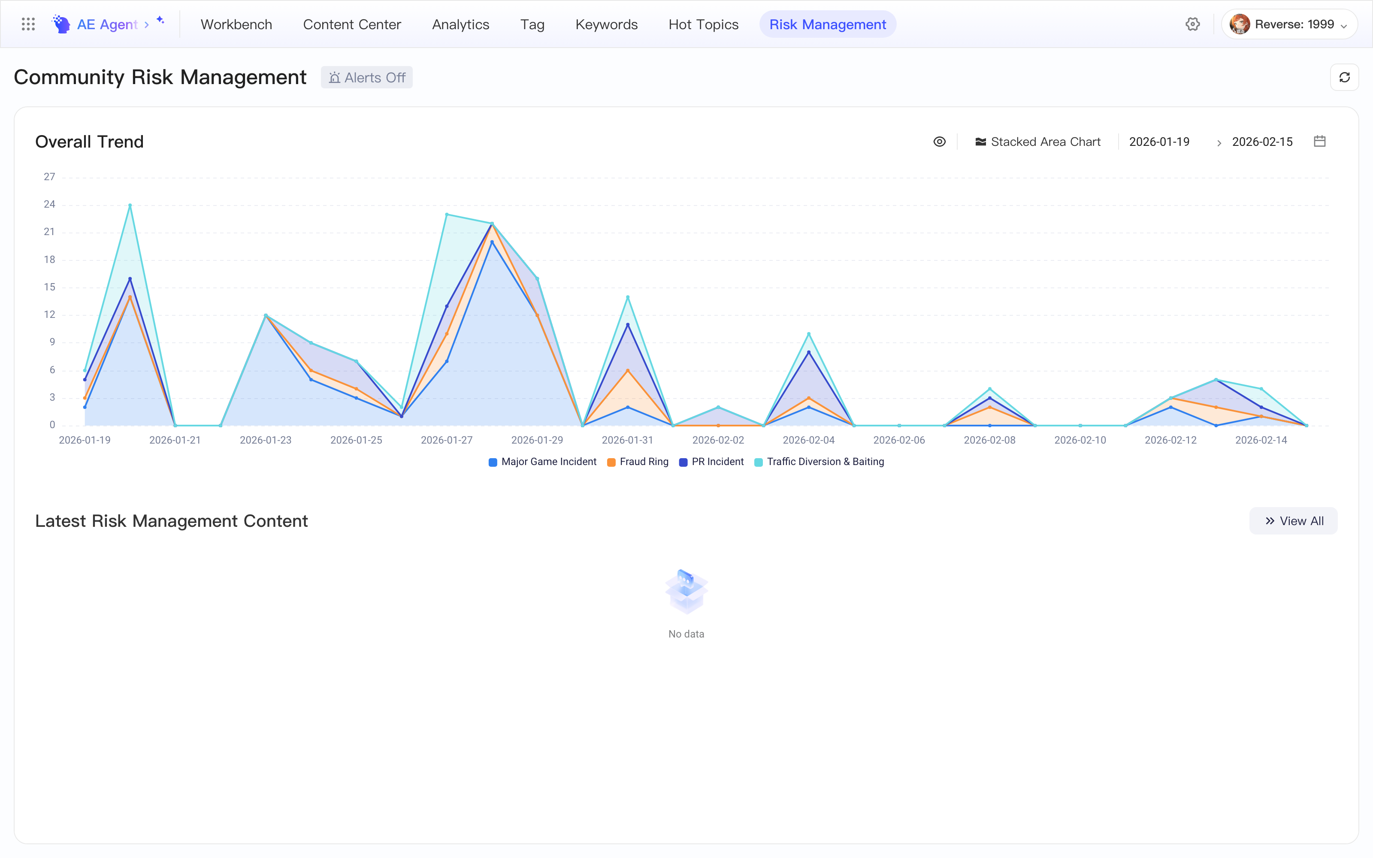Click the sparkle icon beside AE Agent

(160, 20)
